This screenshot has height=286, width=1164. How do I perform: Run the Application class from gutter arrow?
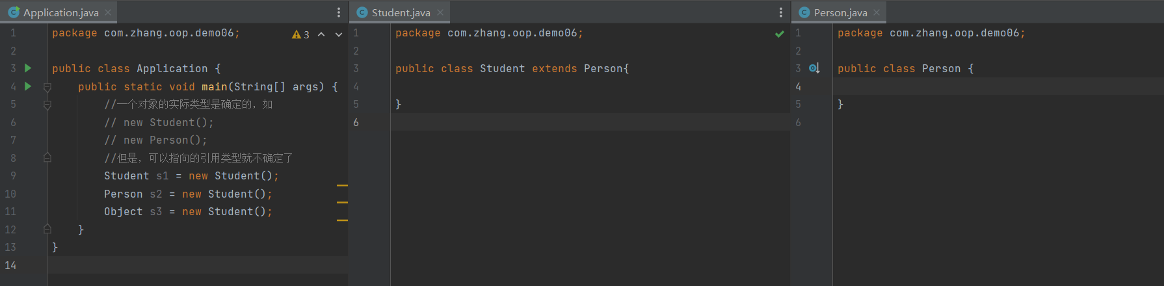pyautogui.click(x=28, y=68)
